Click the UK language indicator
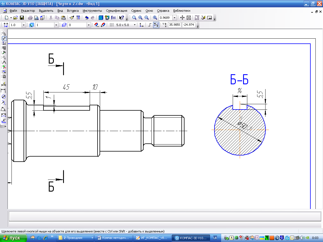323x242 pixels. 215,238
